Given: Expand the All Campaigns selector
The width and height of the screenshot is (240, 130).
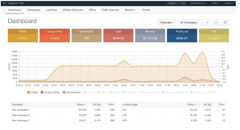Looking at the screenshot, I should pos(194,23).
